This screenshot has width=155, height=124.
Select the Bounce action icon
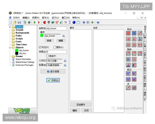coord(134,65)
